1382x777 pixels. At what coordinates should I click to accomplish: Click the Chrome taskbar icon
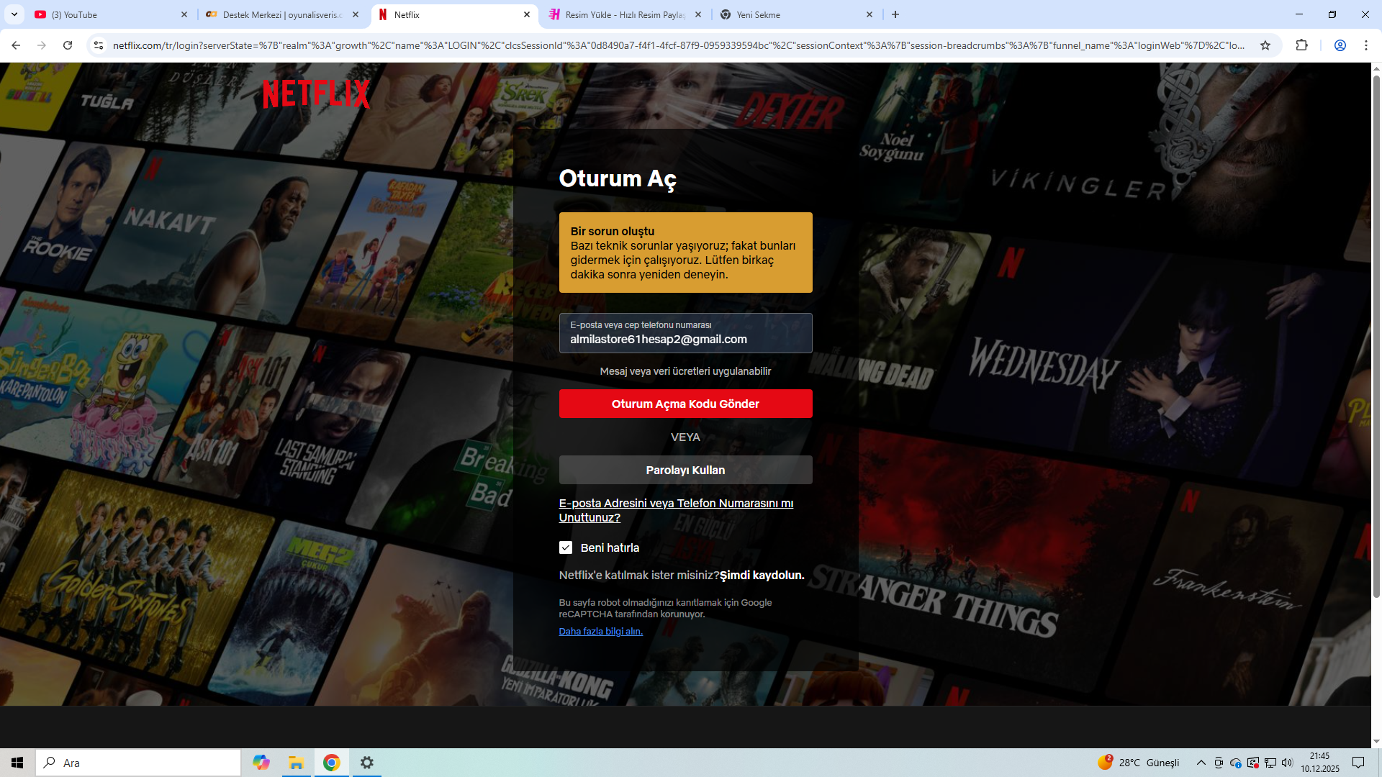click(331, 763)
